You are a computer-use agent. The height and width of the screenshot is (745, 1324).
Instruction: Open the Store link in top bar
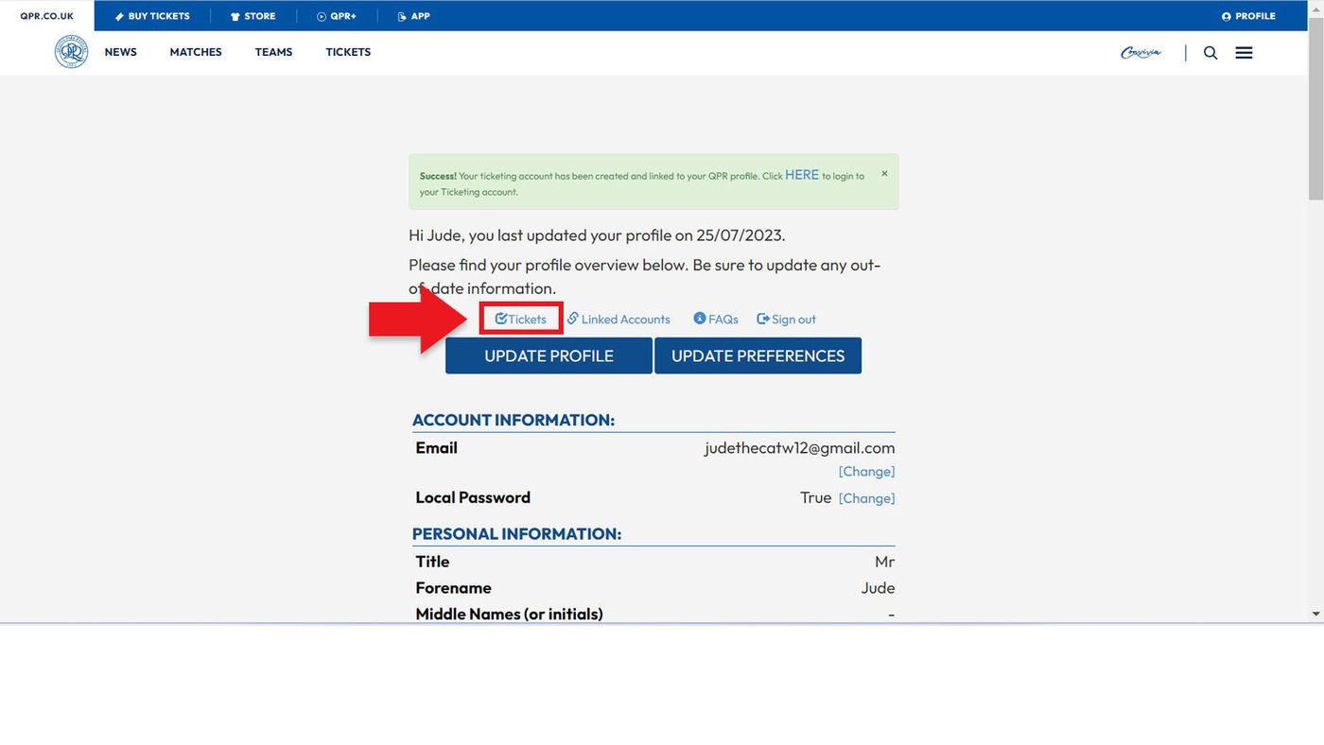tap(253, 16)
